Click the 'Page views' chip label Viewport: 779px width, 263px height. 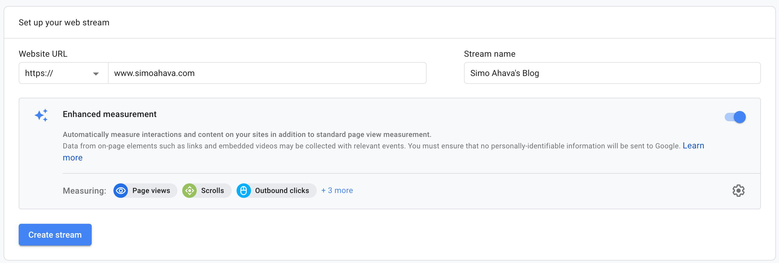tap(151, 191)
